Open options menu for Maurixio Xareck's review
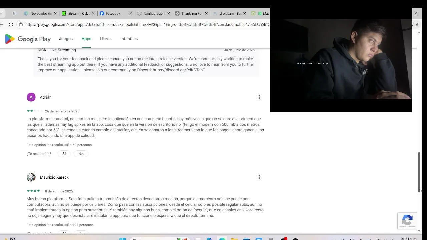The width and height of the screenshot is (427, 240). [x=259, y=177]
